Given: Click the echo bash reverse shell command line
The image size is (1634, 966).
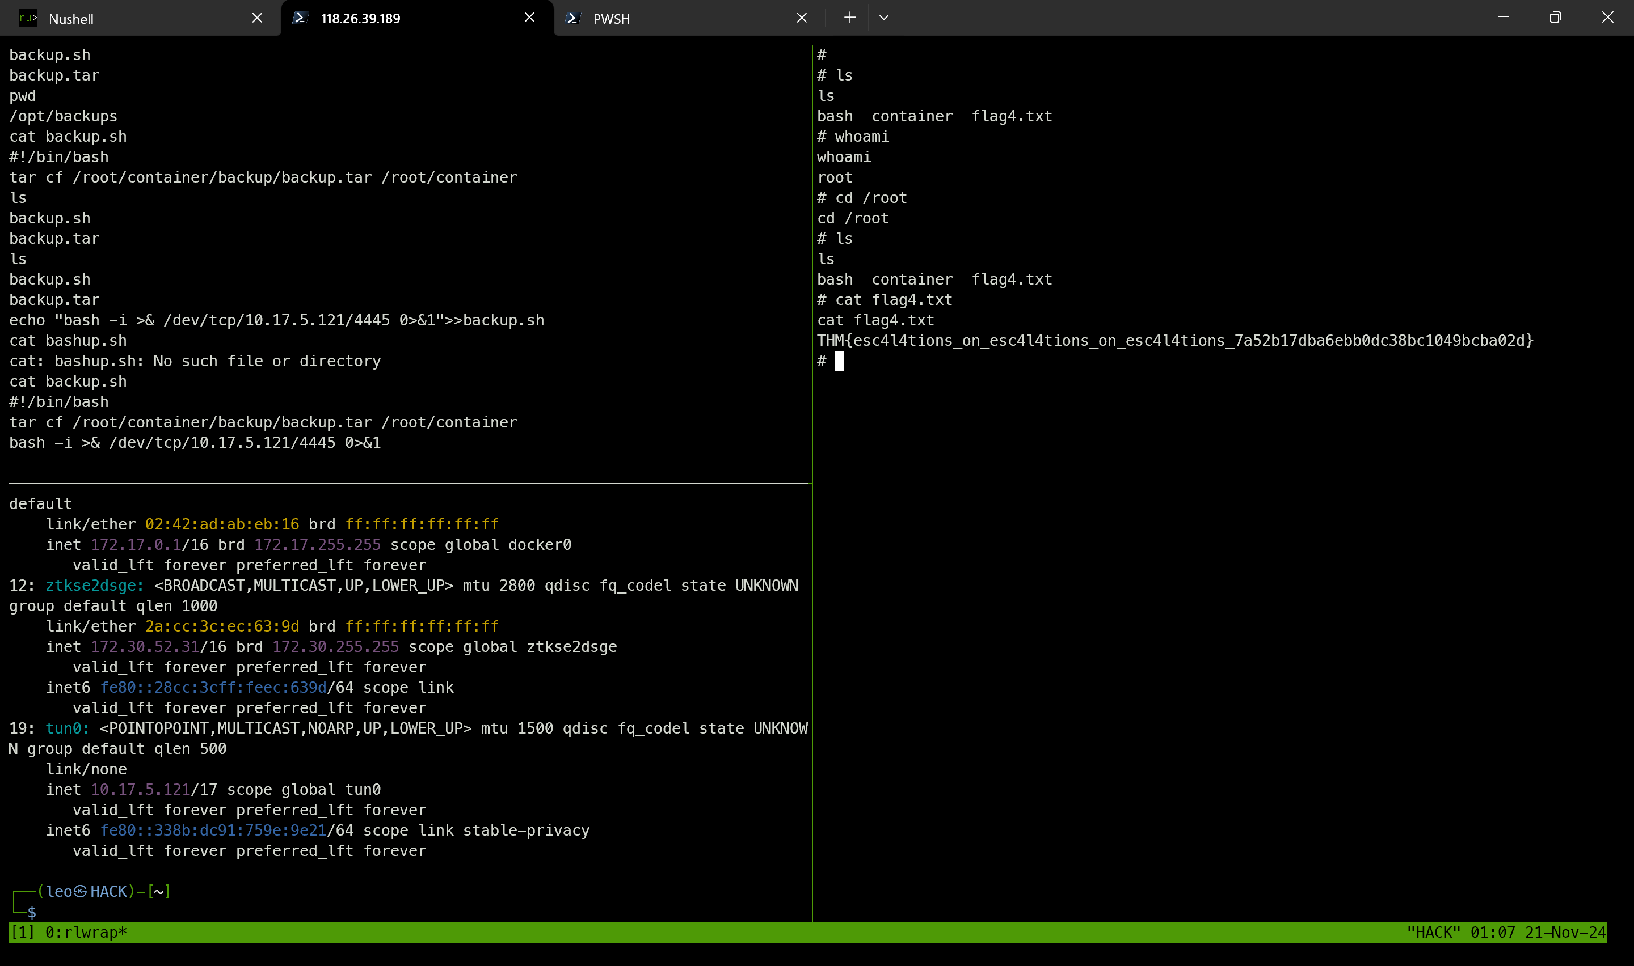Looking at the screenshot, I should coord(277,320).
